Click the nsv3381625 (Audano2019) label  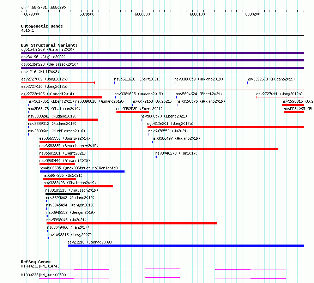139,94
